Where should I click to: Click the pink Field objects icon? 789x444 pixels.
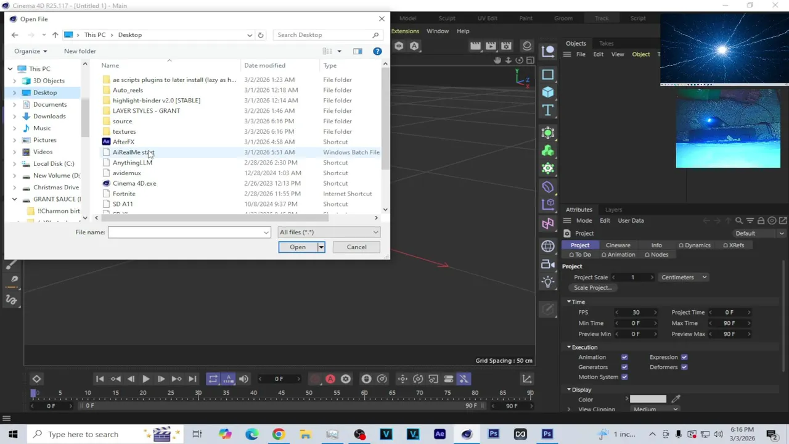pos(547,223)
